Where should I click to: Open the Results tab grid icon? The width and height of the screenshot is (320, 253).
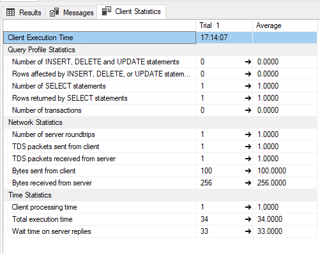pos(10,12)
